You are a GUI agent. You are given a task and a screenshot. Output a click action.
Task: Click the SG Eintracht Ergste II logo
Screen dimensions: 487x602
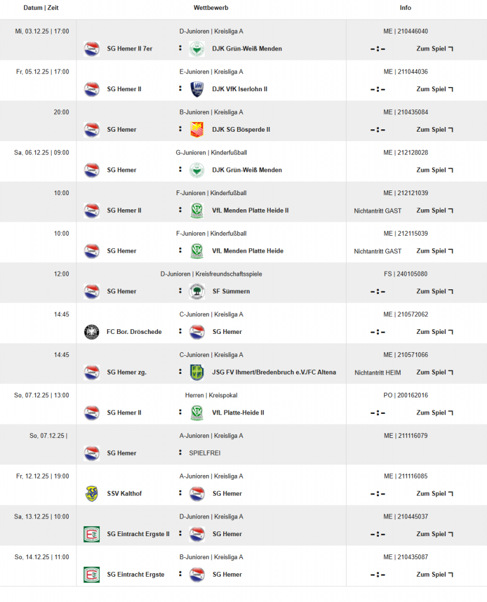click(x=92, y=534)
